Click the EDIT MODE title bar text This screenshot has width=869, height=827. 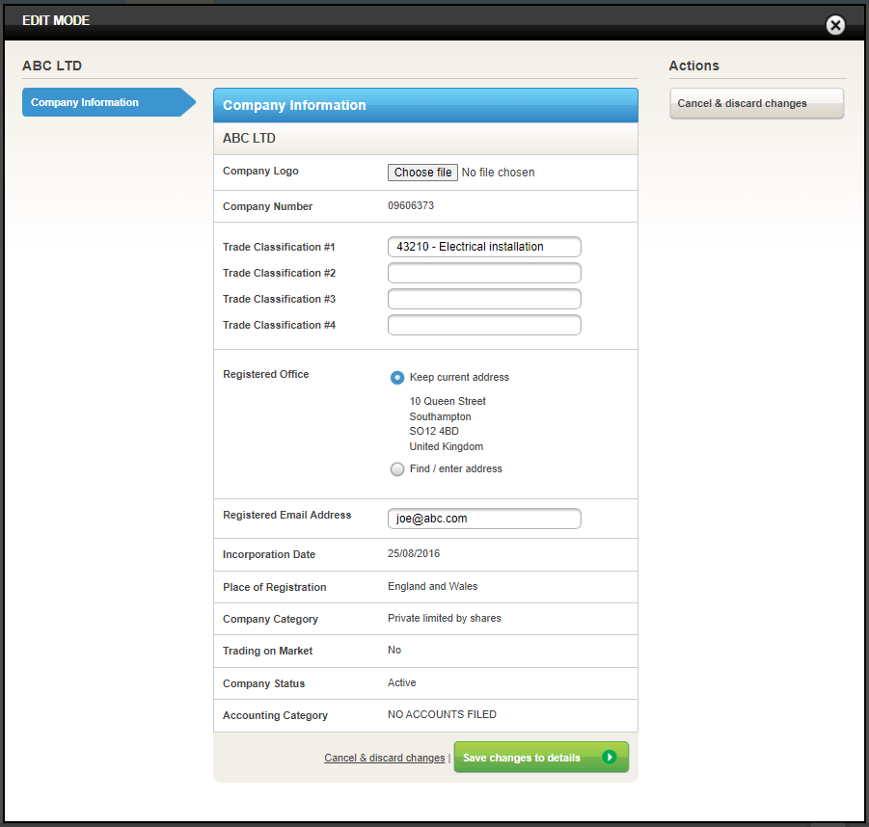click(56, 20)
